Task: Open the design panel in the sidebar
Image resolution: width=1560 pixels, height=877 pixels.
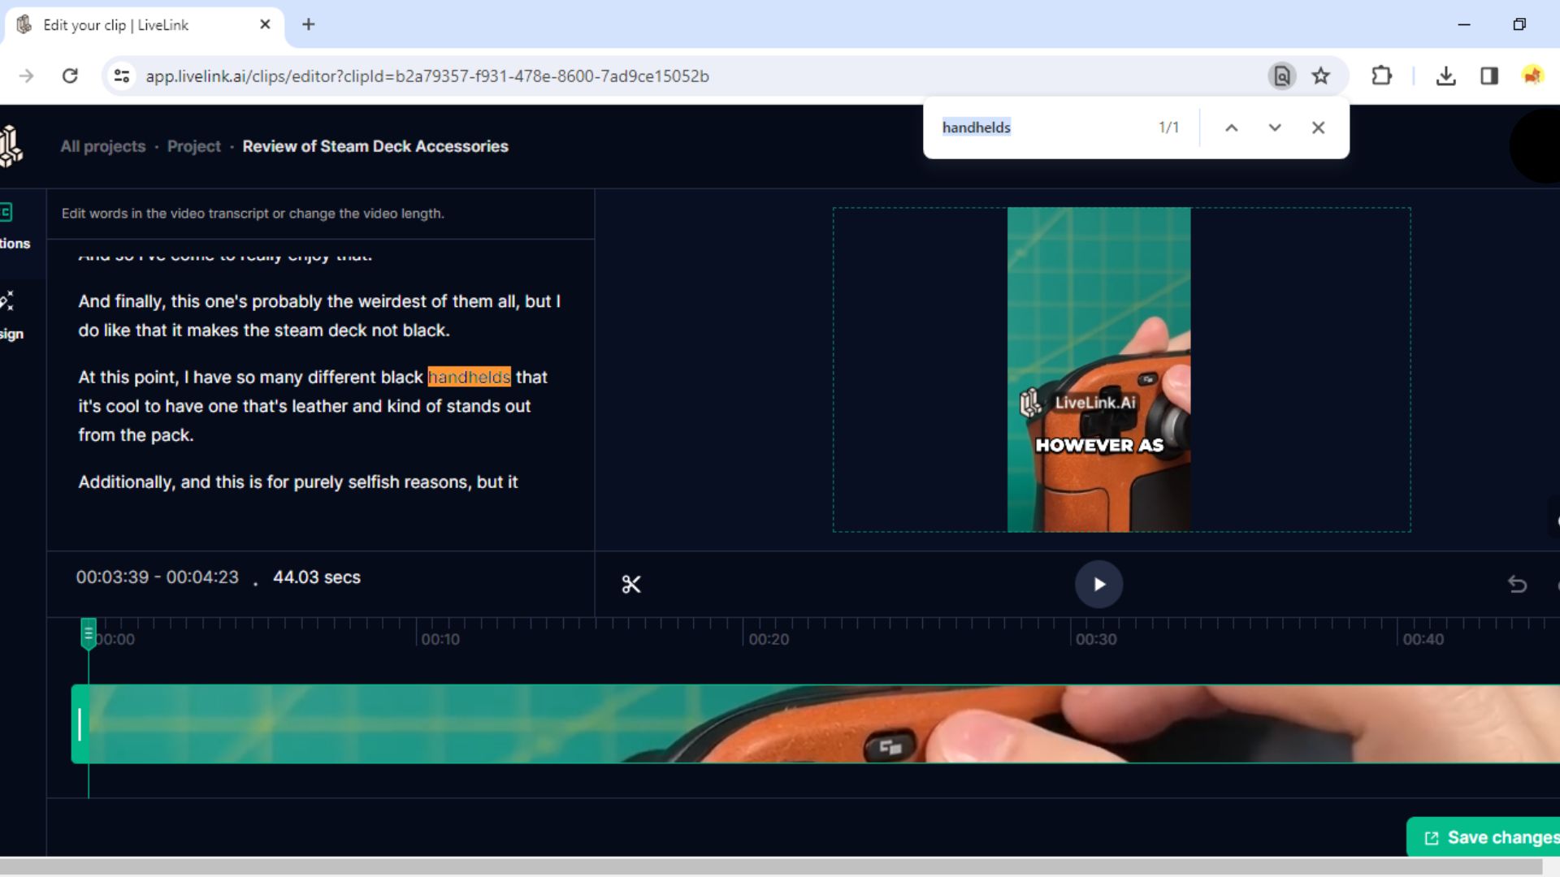Action: (11, 316)
